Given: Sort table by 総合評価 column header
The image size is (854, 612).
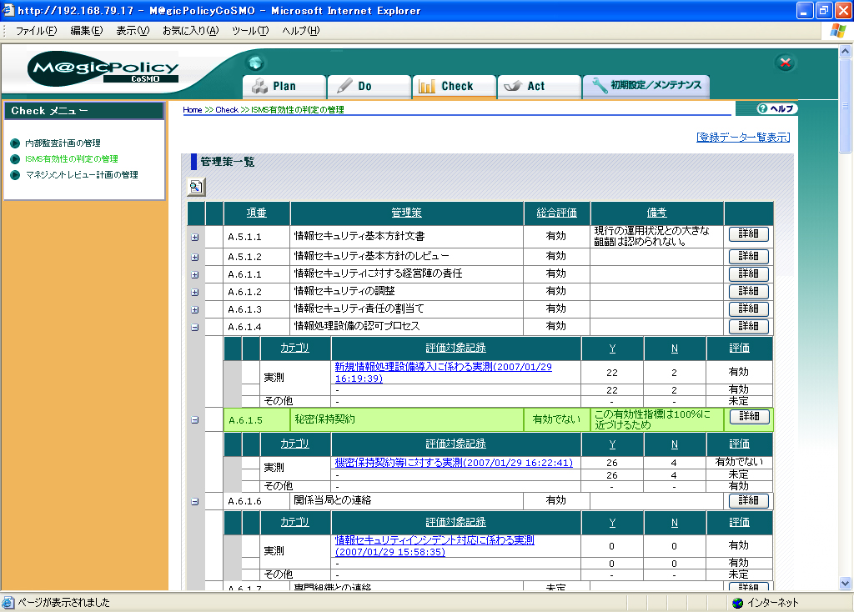Looking at the screenshot, I should (x=556, y=213).
